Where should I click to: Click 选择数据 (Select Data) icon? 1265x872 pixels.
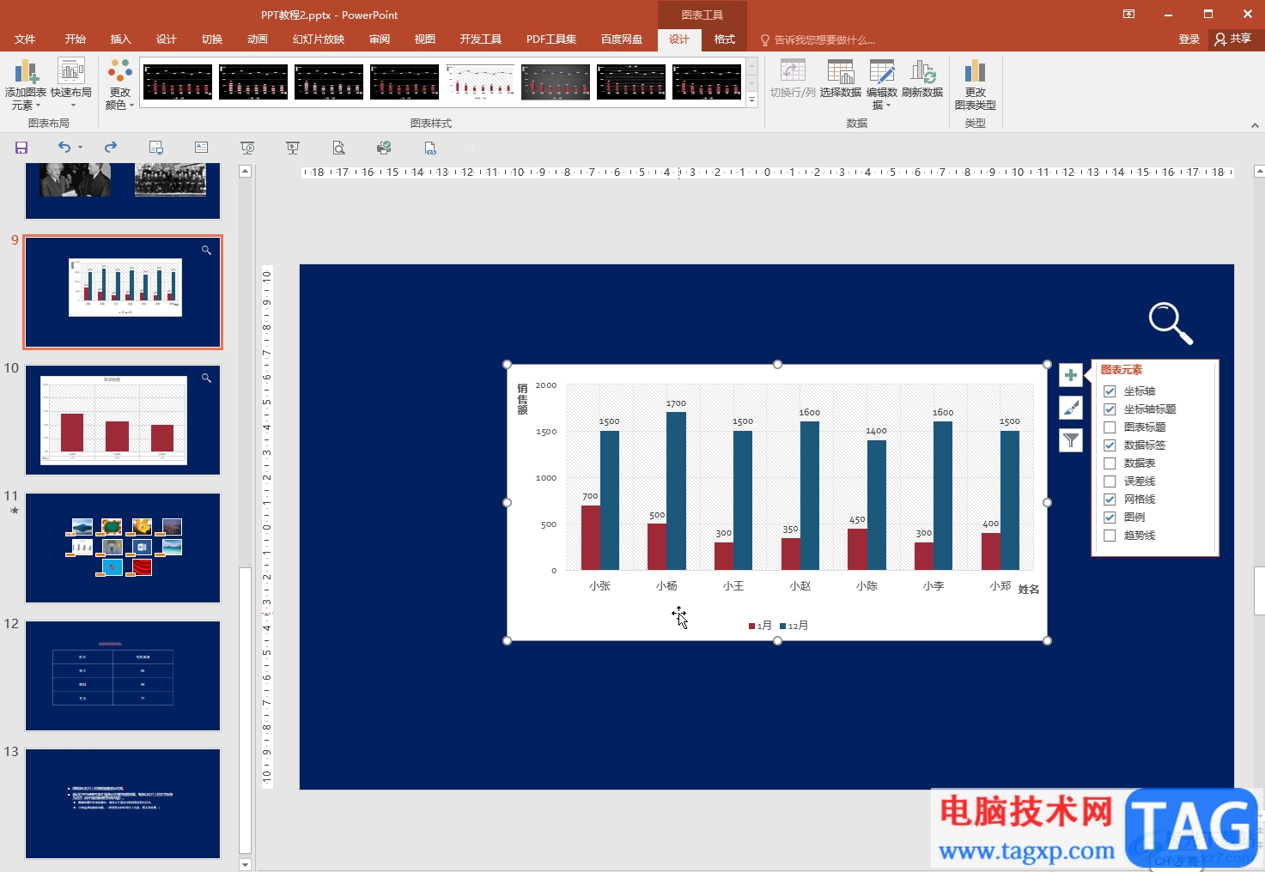click(x=841, y=79)
